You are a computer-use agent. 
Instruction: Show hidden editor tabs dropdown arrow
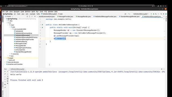[164, 16]
